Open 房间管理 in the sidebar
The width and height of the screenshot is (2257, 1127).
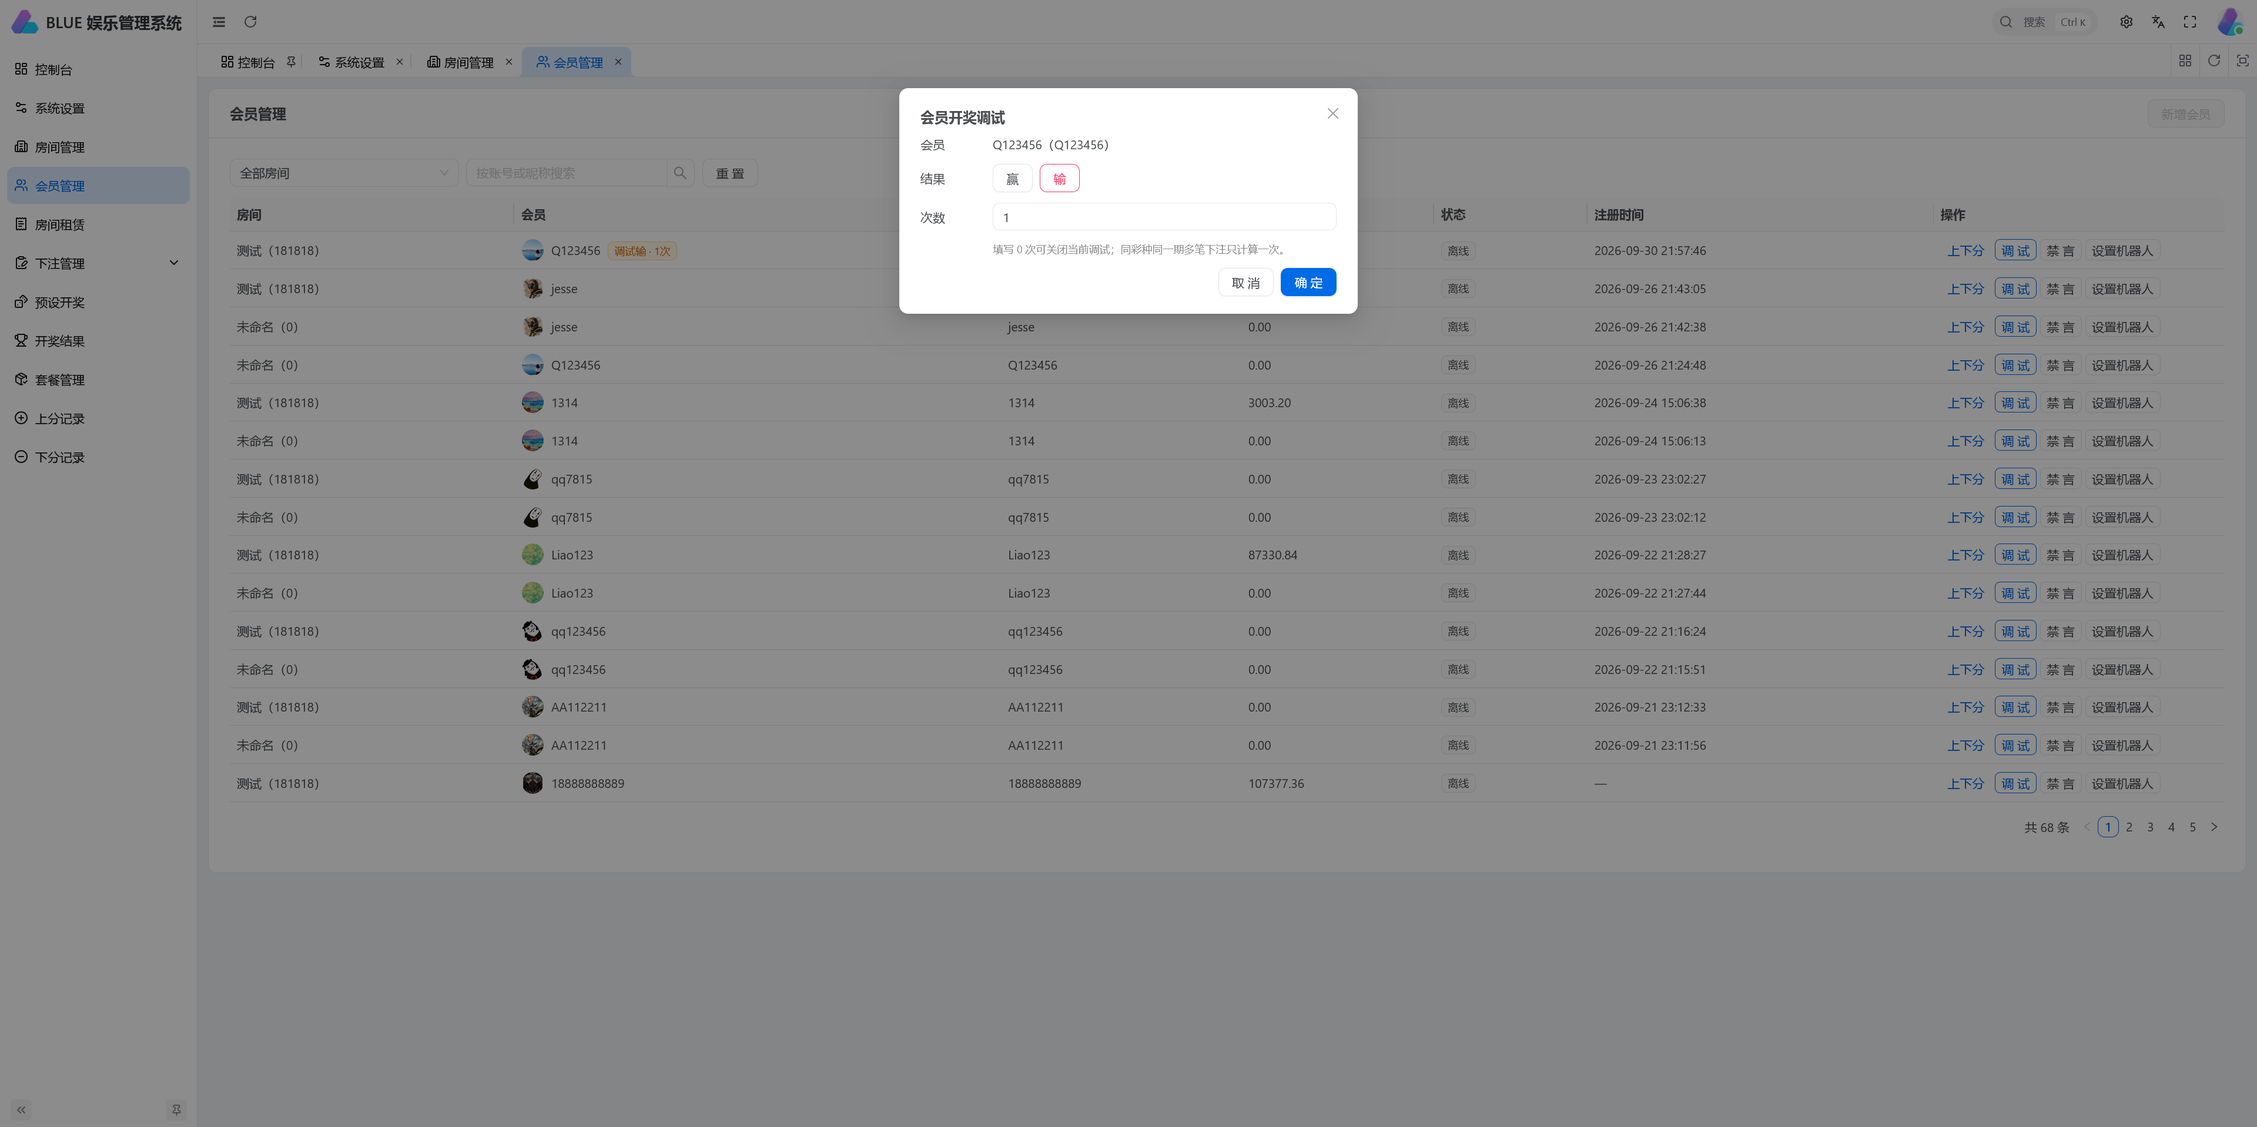click(98, 147)
